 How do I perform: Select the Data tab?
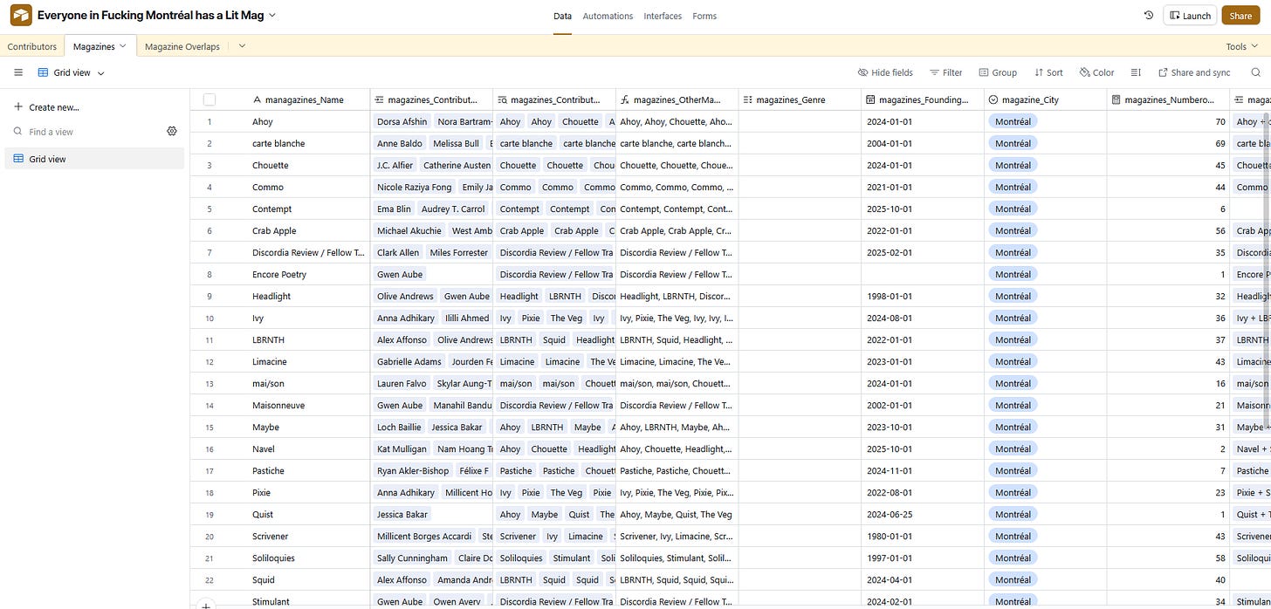(562, 16)
